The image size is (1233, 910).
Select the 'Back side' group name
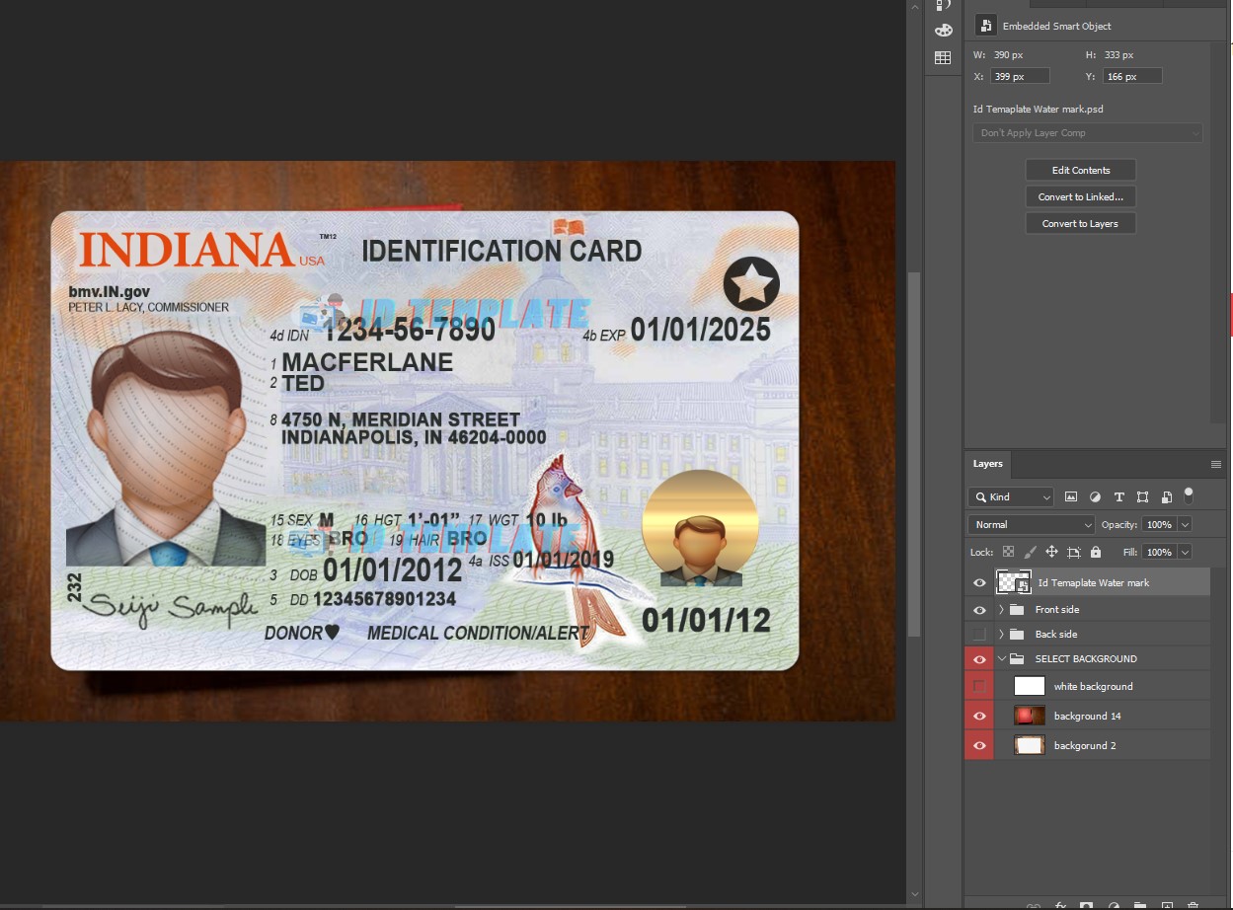(1056, 635)
